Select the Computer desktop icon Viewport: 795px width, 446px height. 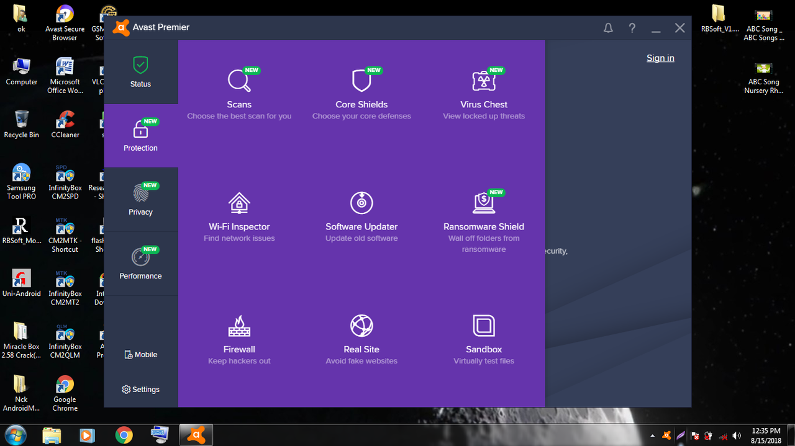(x=21, y=71)
